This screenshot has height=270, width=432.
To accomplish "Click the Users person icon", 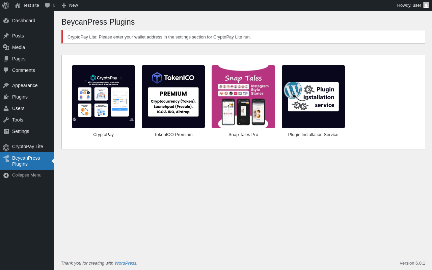I will 6,108.
